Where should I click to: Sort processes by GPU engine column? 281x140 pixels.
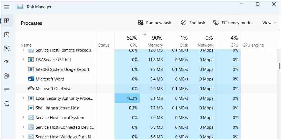(259, 40)
